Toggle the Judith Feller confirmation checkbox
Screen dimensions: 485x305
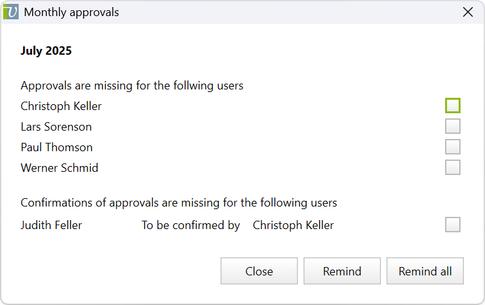453,225
